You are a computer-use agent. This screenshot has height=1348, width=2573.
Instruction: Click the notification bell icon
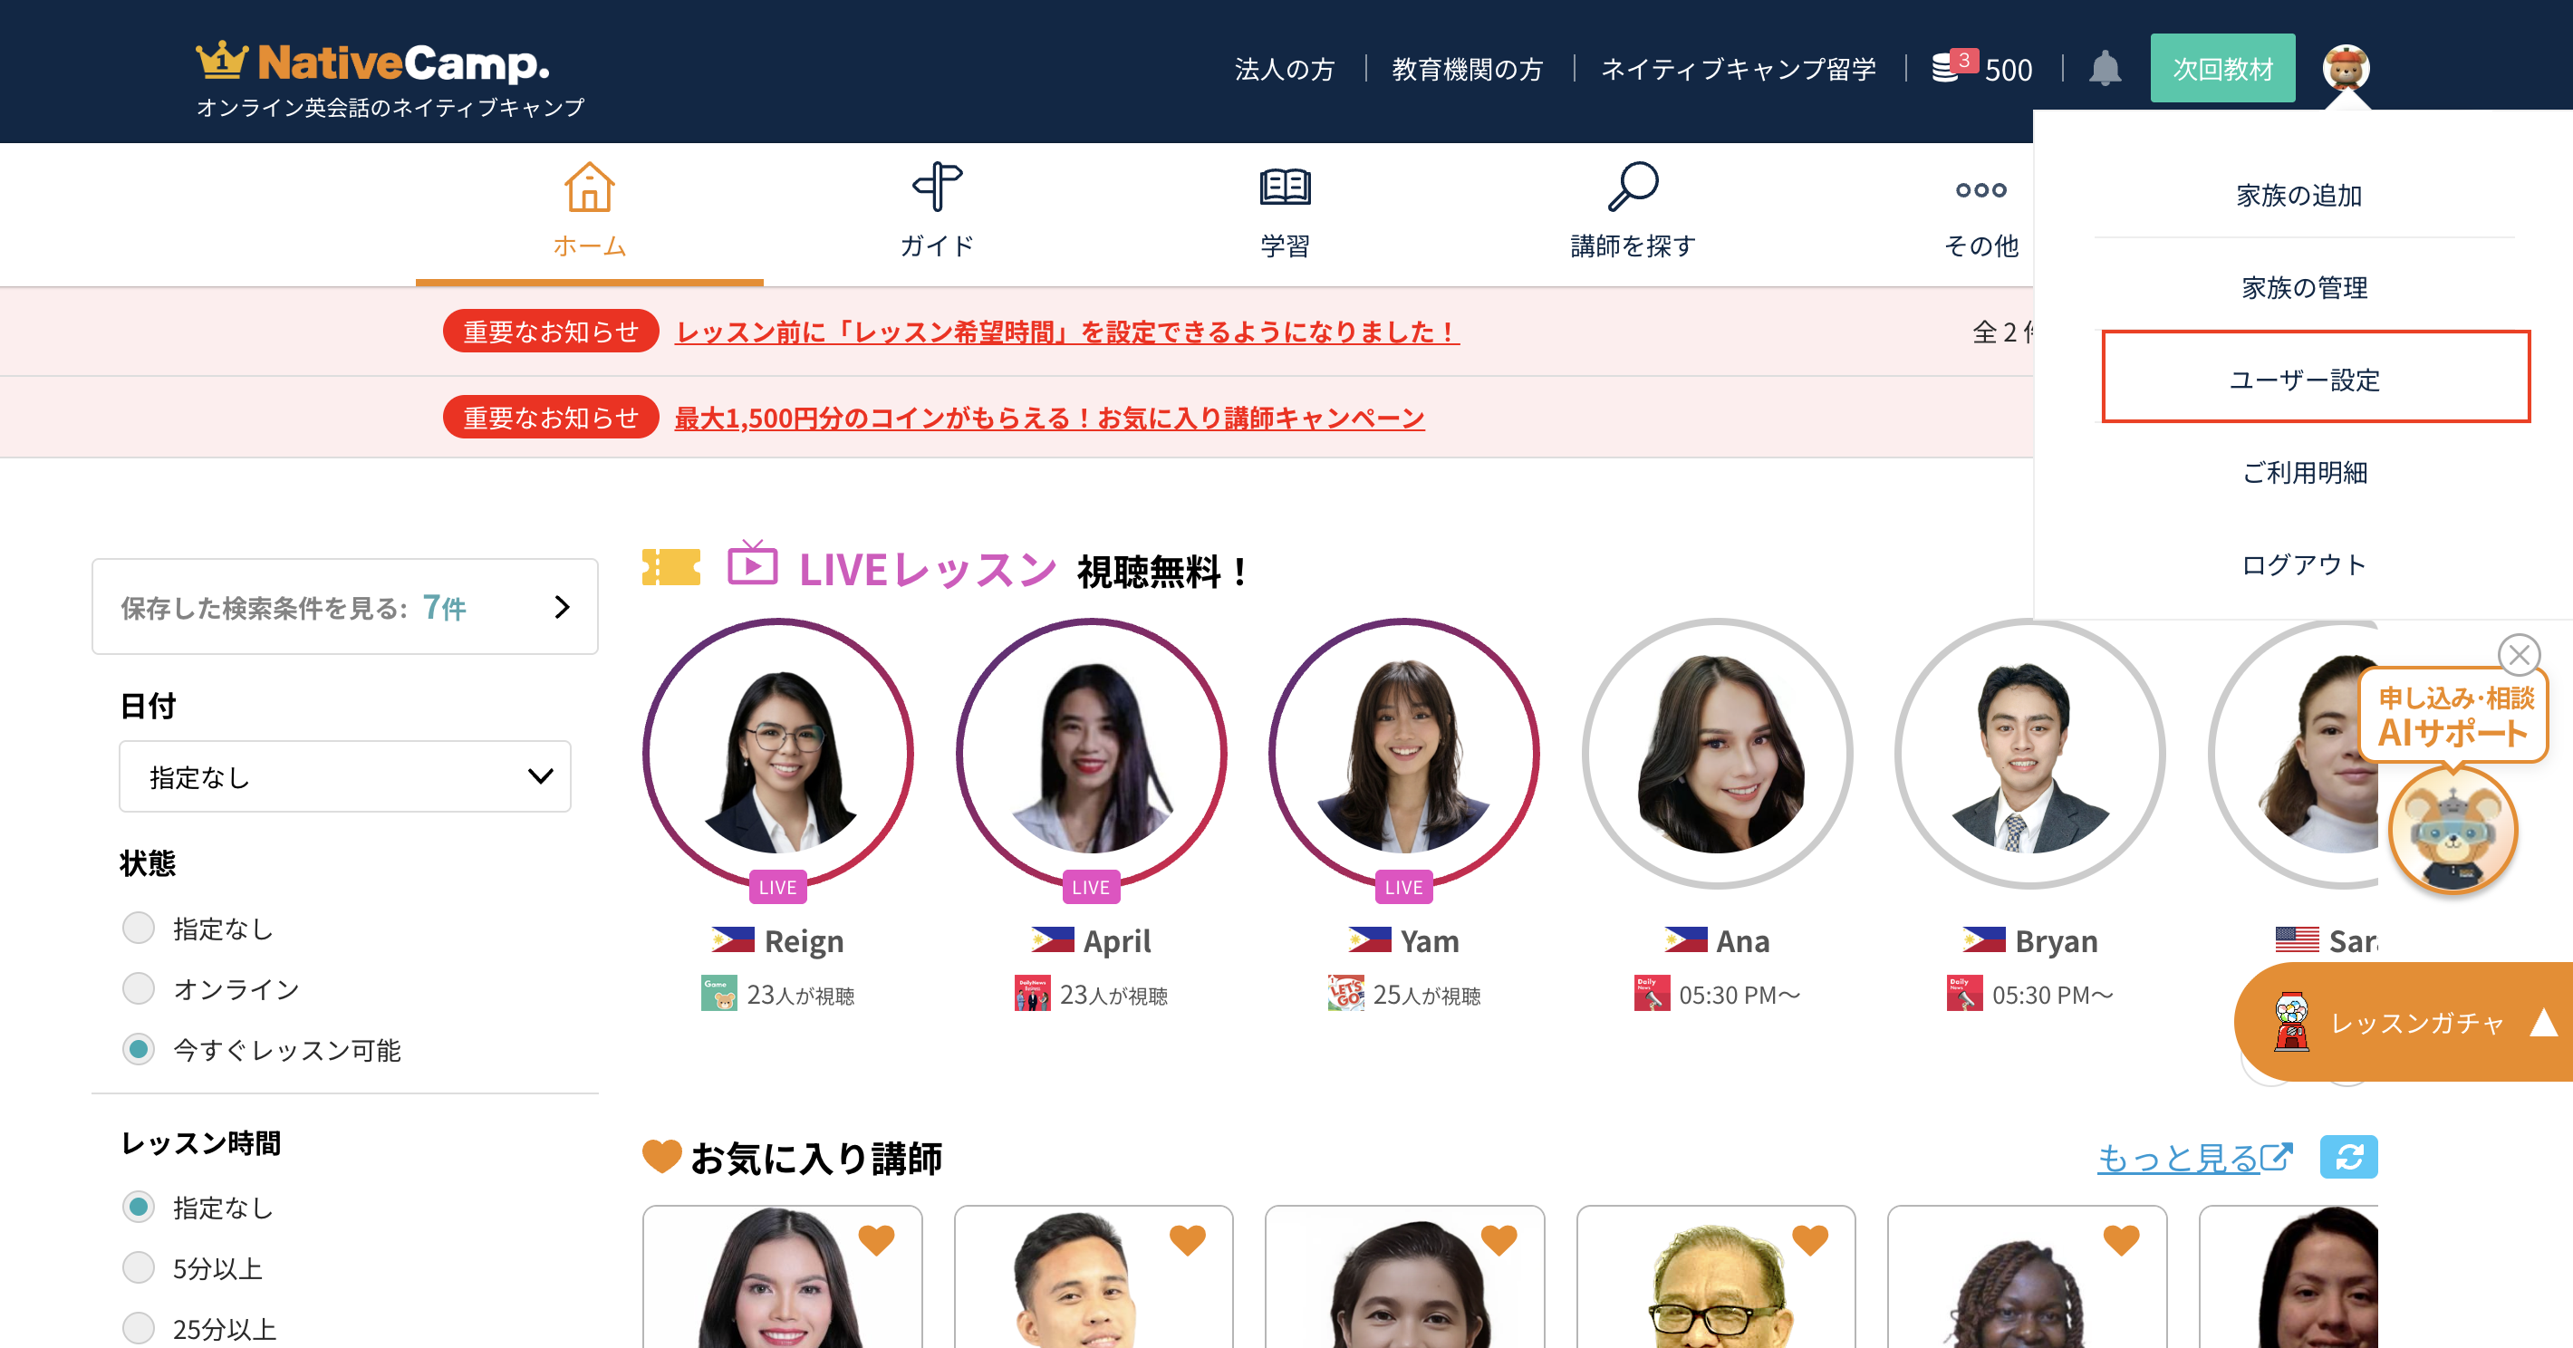pyautogui.click(x=2105, y=69)
